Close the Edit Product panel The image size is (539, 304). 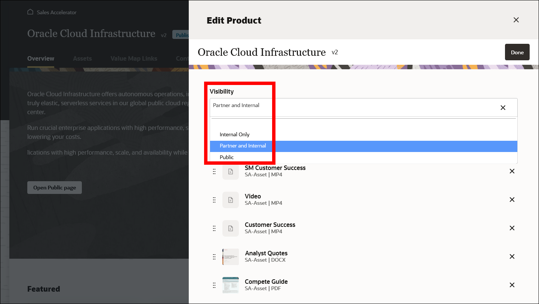click(516, 20)
